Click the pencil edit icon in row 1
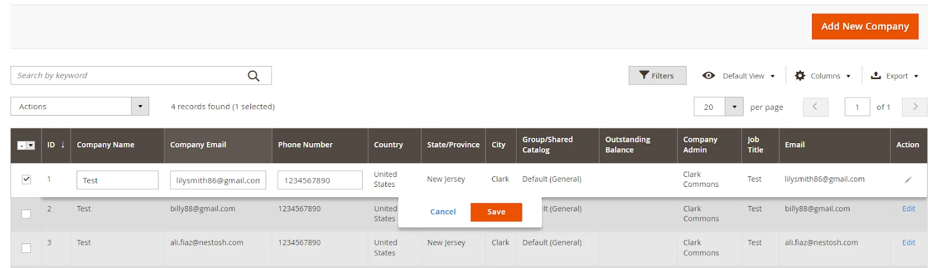 point(908,180)
